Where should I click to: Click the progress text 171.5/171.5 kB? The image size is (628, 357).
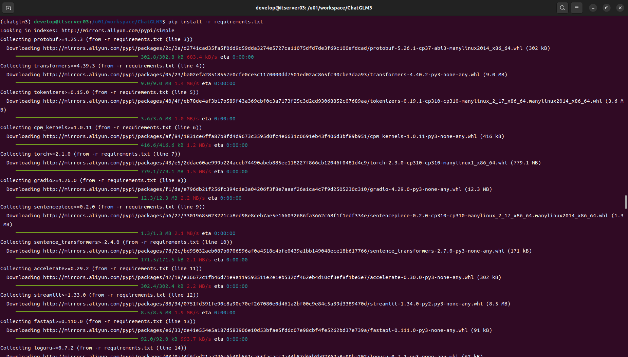pyautogui.click(x=162, y=260)
